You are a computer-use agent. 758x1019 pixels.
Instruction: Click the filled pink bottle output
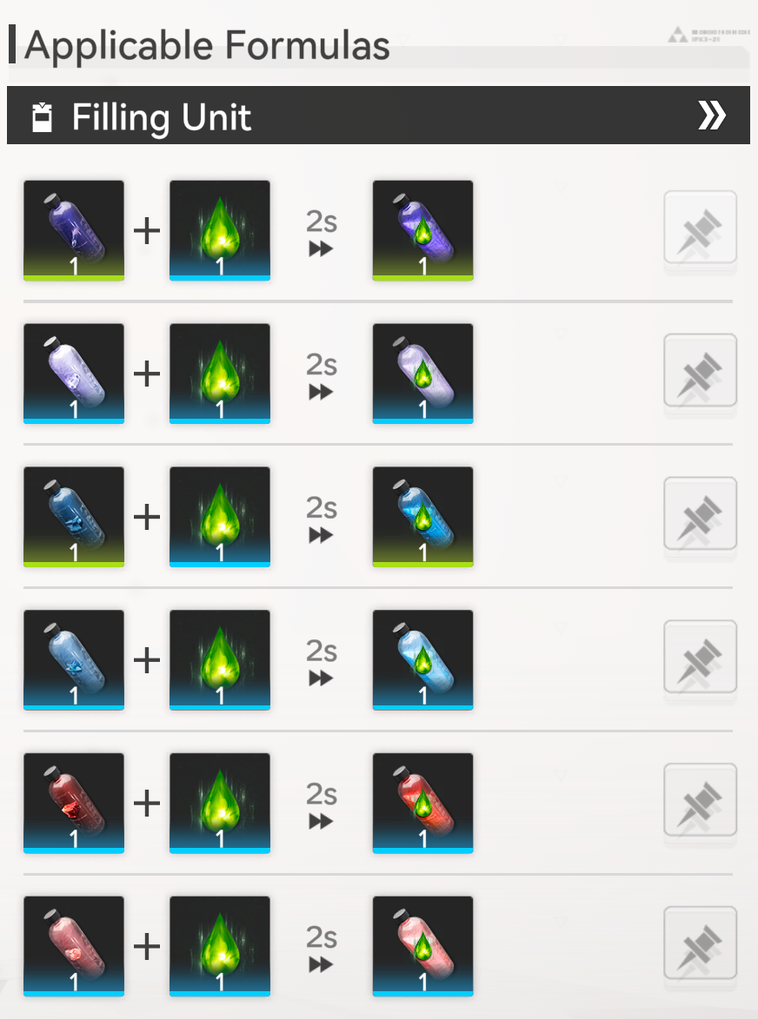422,946
